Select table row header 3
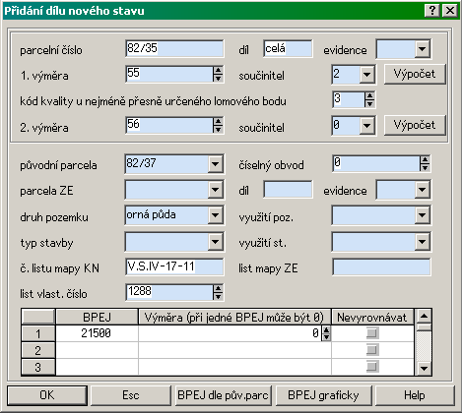The width and height of the screenshot is (462, 413). tap(38, 367)
